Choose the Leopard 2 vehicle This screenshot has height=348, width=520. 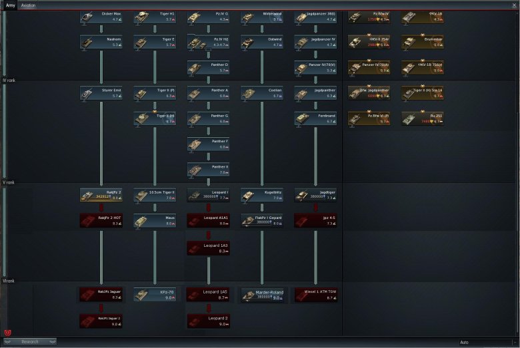pyautogui.click(x=207, y=321)
